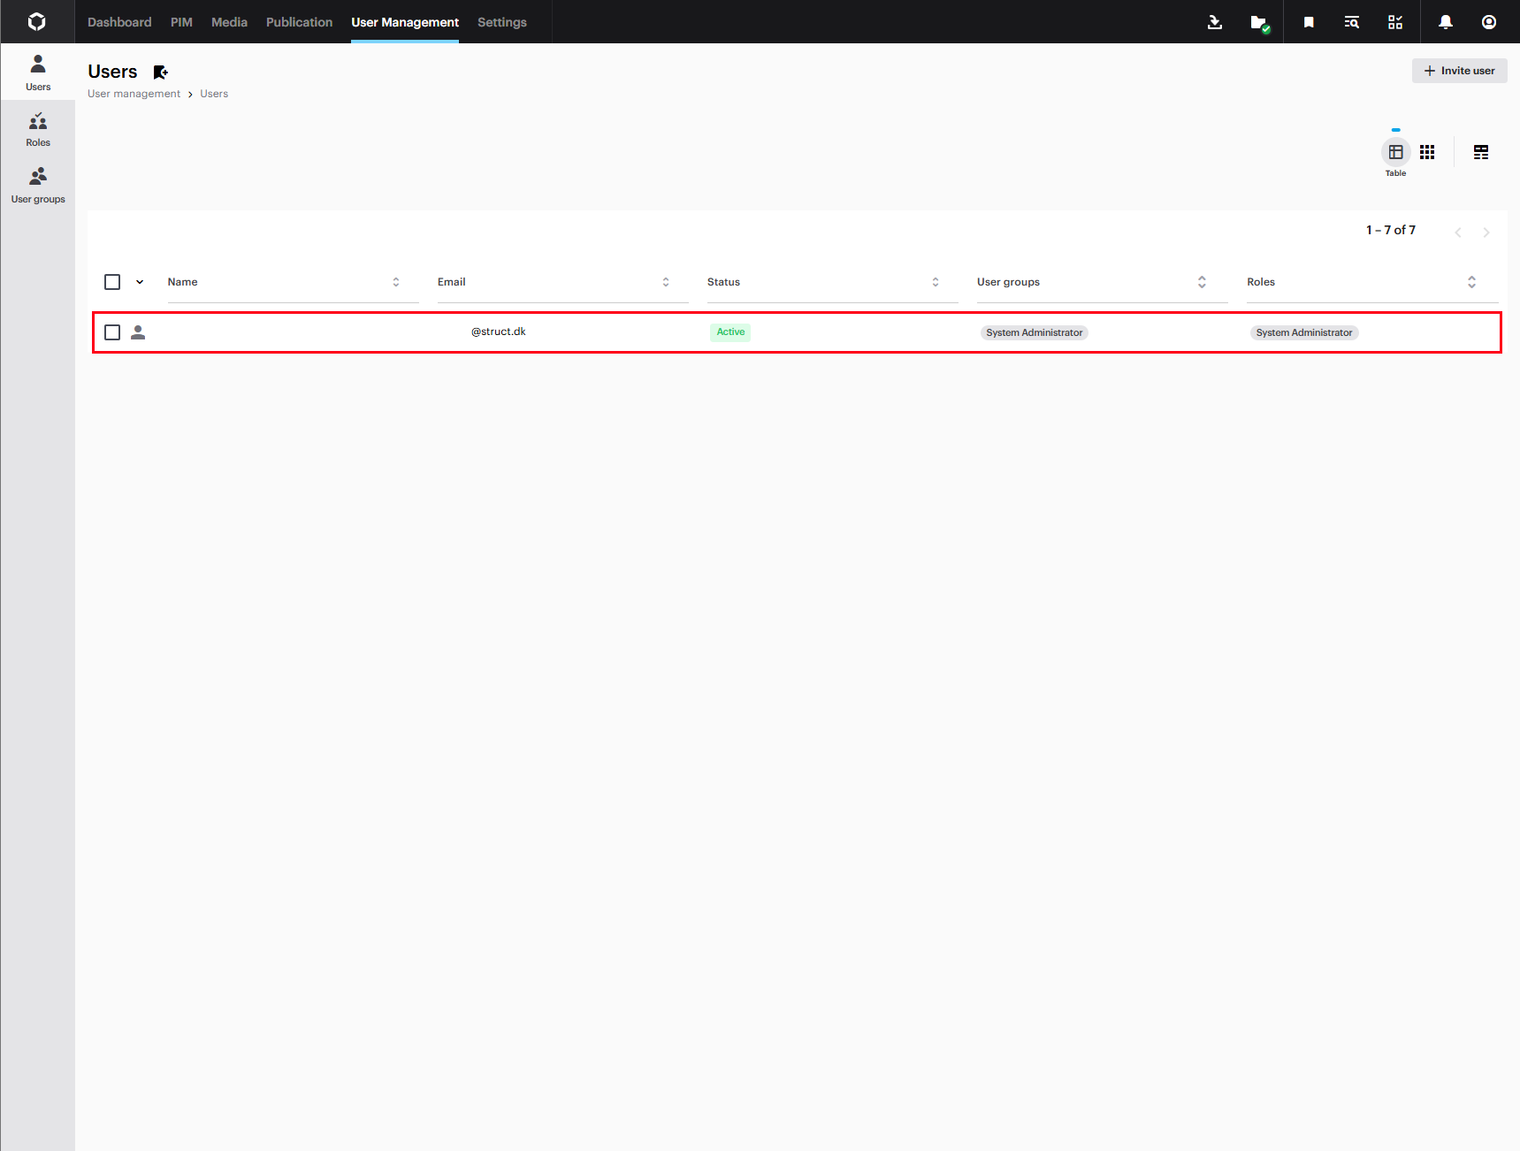Click the app logo in top-left corner

(37, 22)
